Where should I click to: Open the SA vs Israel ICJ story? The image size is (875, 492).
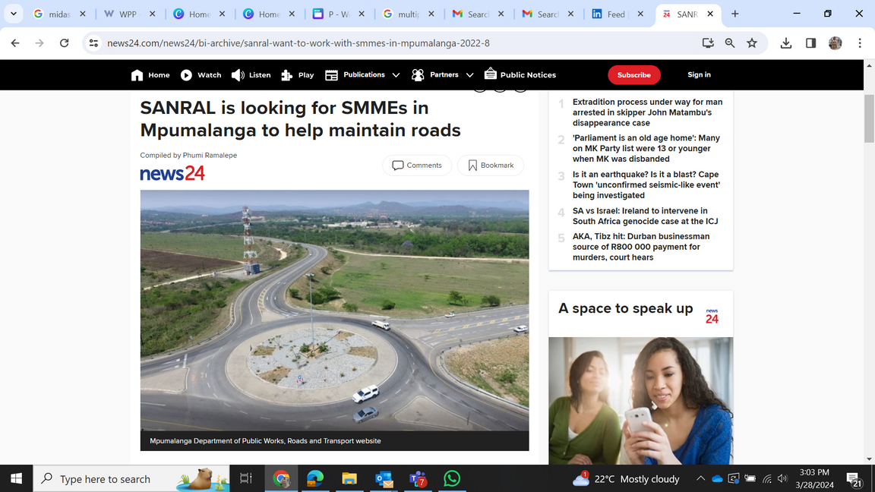coord(645,216)
